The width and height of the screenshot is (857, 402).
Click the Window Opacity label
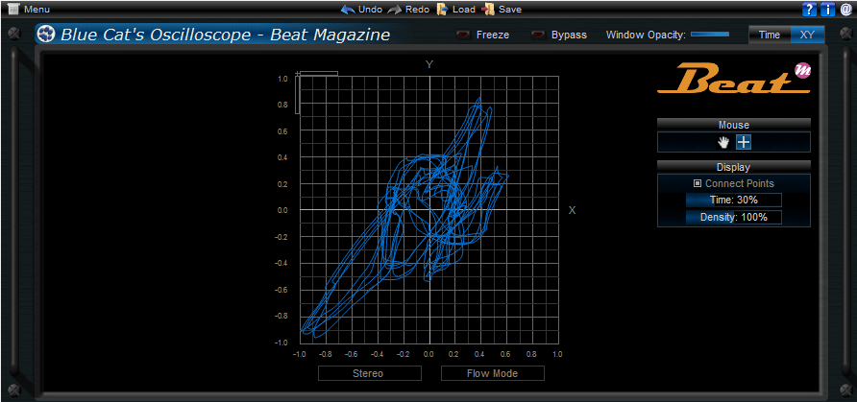click(646, 35)
